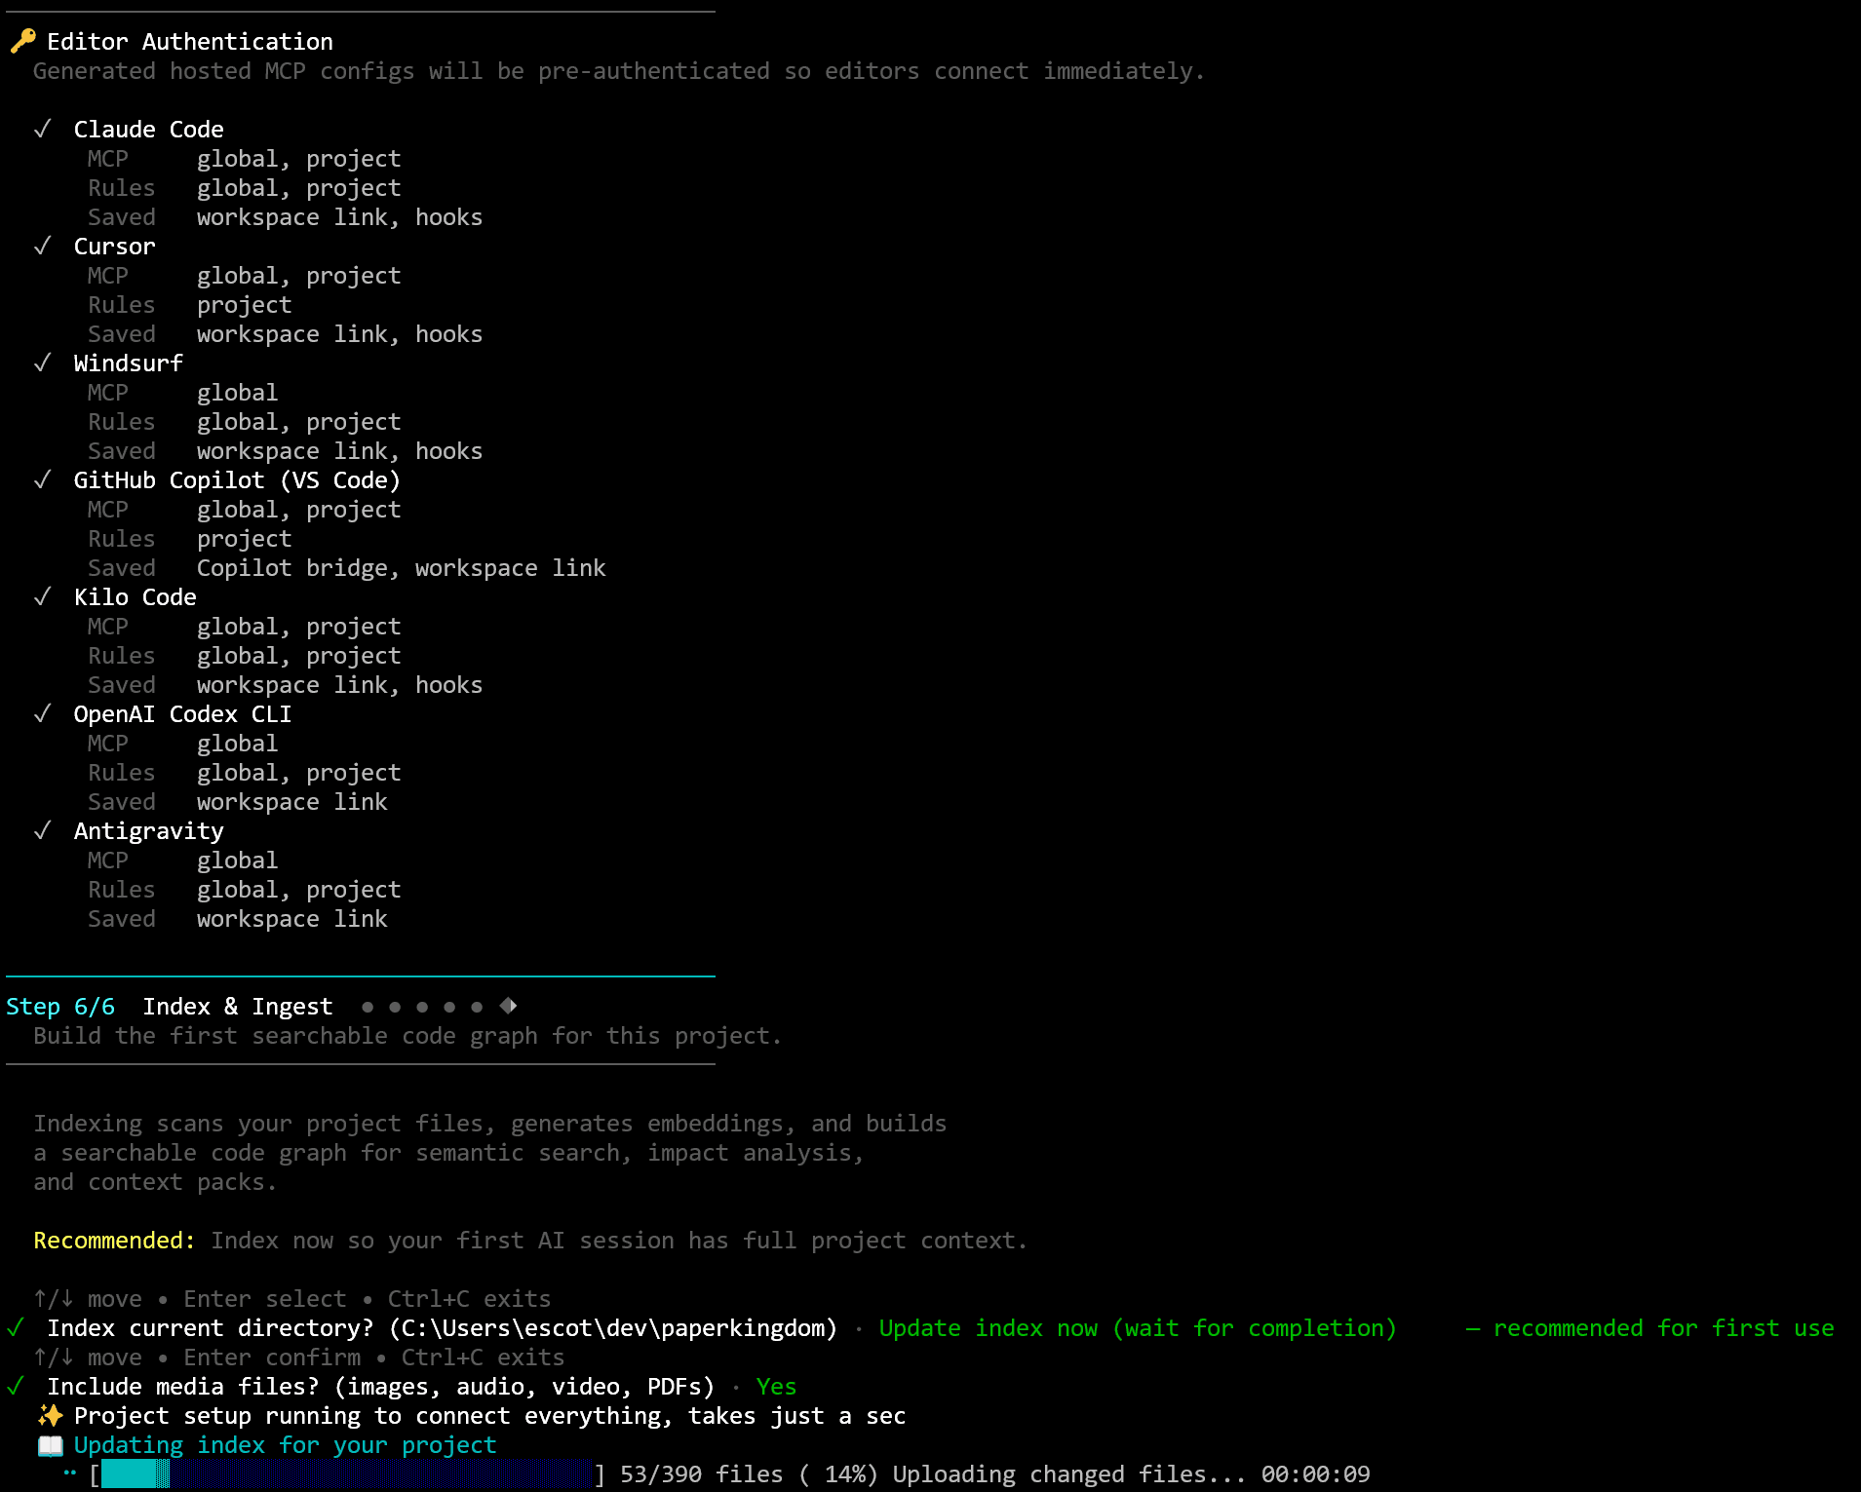Click the book icon beside Updating index

(x=50, y=1445)
